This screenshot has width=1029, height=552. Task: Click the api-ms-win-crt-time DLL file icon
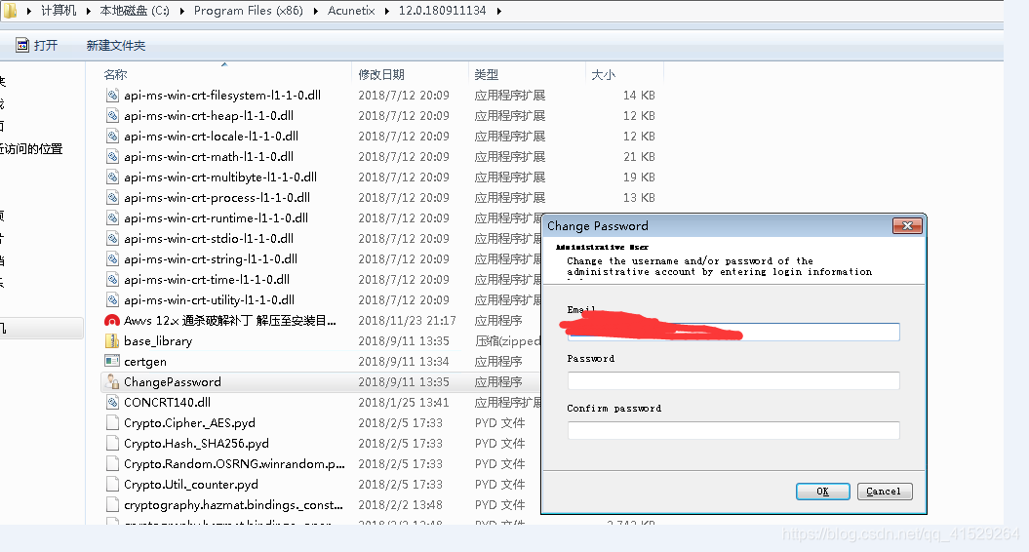(x=112, y=280)
